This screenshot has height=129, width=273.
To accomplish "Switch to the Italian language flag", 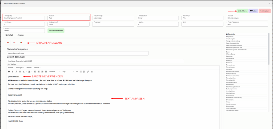I will pyautogui.click(x=21, y=43).
